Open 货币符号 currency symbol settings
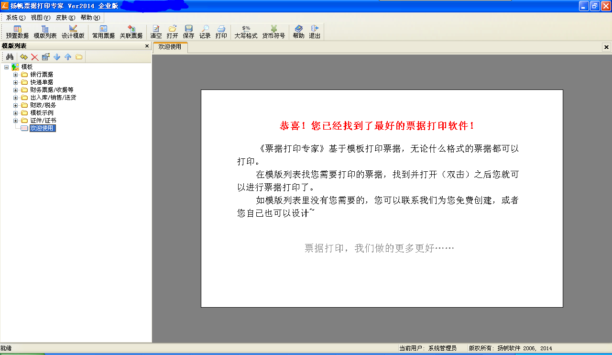Screen dimensions: 612x355 273,32
